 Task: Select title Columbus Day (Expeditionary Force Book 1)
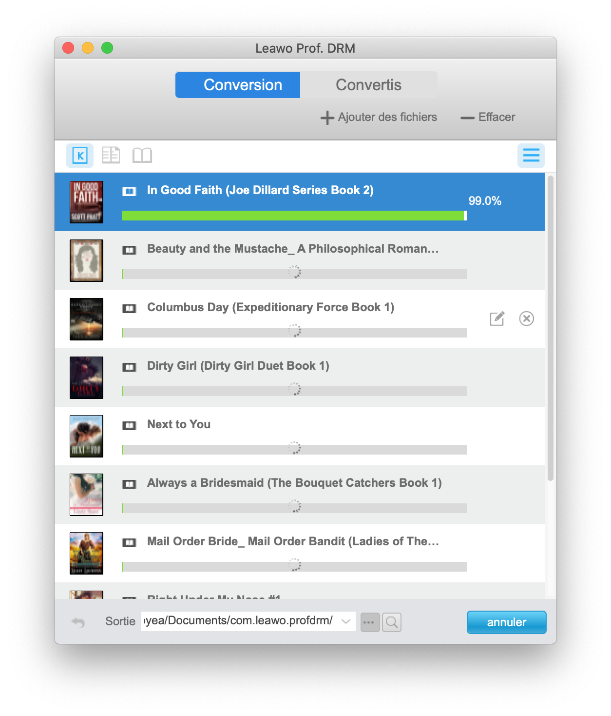click(x=270, y=307)
